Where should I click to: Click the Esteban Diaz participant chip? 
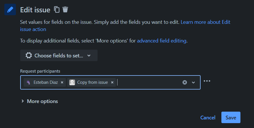[45, 82]
